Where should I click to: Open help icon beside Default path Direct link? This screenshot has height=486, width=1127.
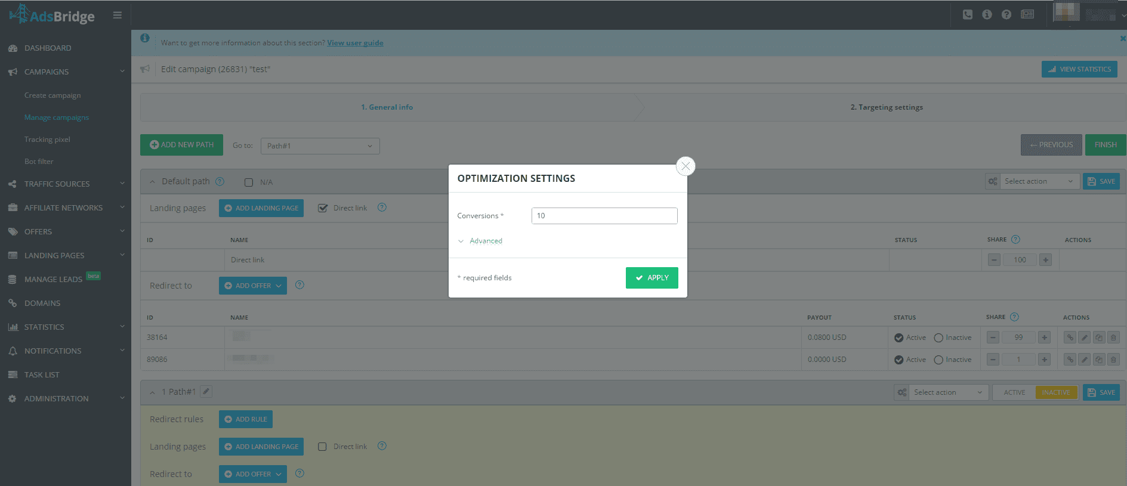382,208
